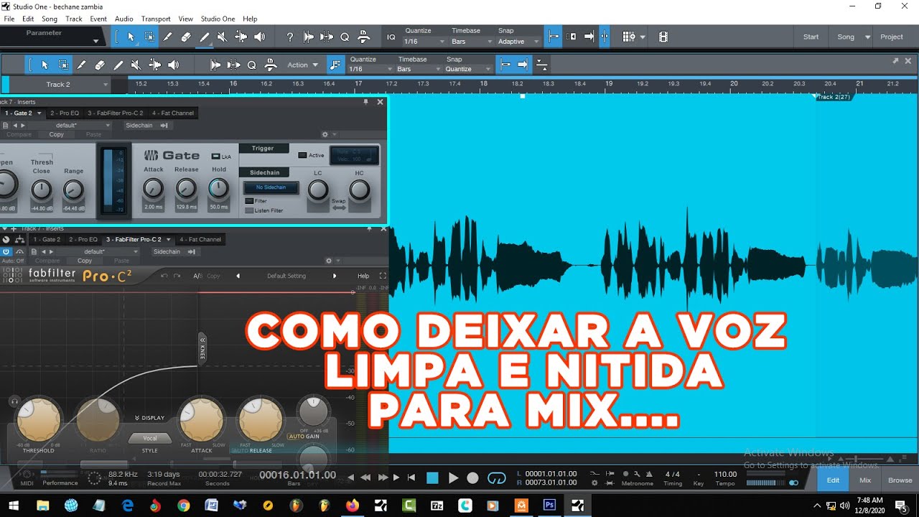Open the Transport menu

coord(156,19)
